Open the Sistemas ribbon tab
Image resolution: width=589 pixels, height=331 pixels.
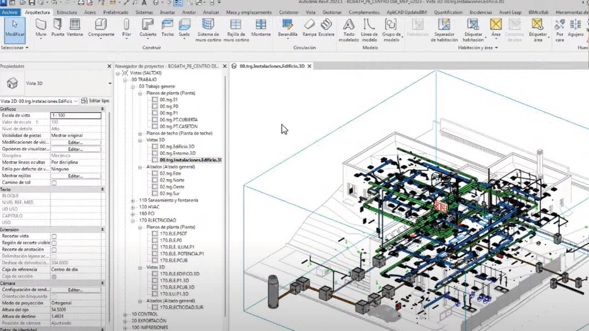(x=144, y=12)
